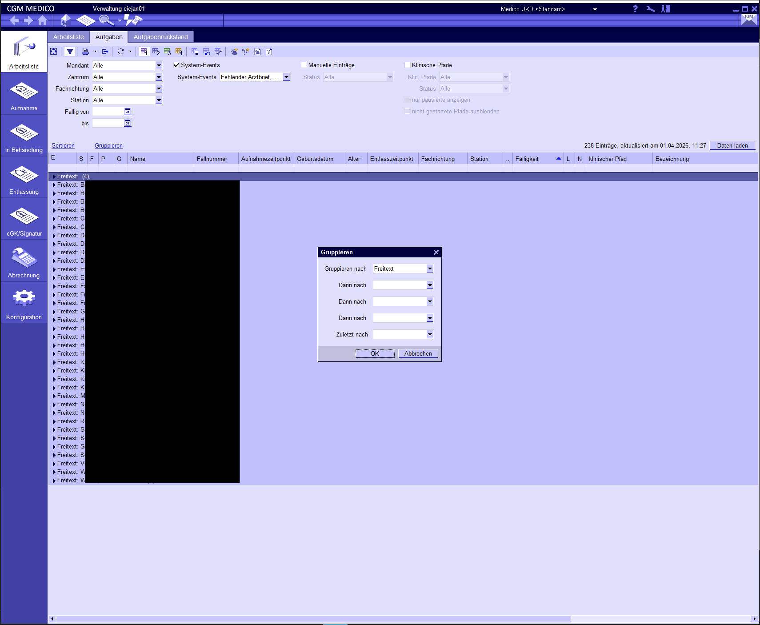The width and height of the screenshot is (760, 625).
Task: Click OK in Gruppieren dialog
Action: click(x=375, y=353)
